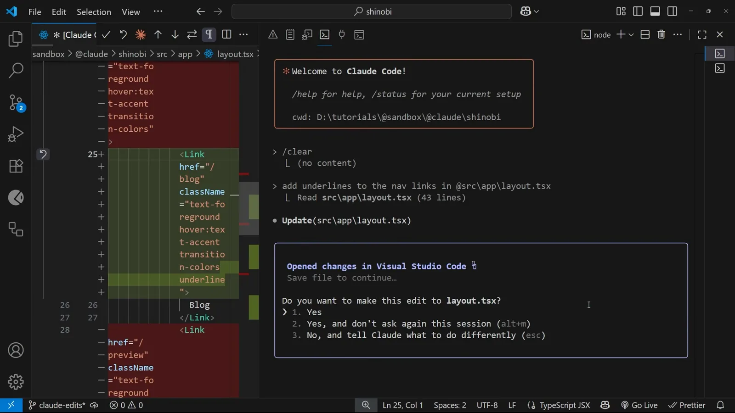The height and width of the screenshot is (413, 735).
Task: Split the terminal
Action: pyautogui.click(x=645, y=34)
